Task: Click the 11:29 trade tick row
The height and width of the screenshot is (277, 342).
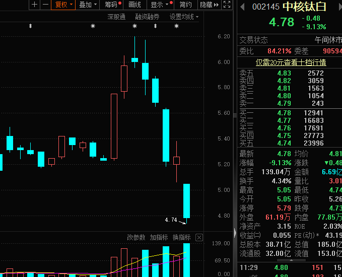Action: pyautogui.click(x=291, y=267)
